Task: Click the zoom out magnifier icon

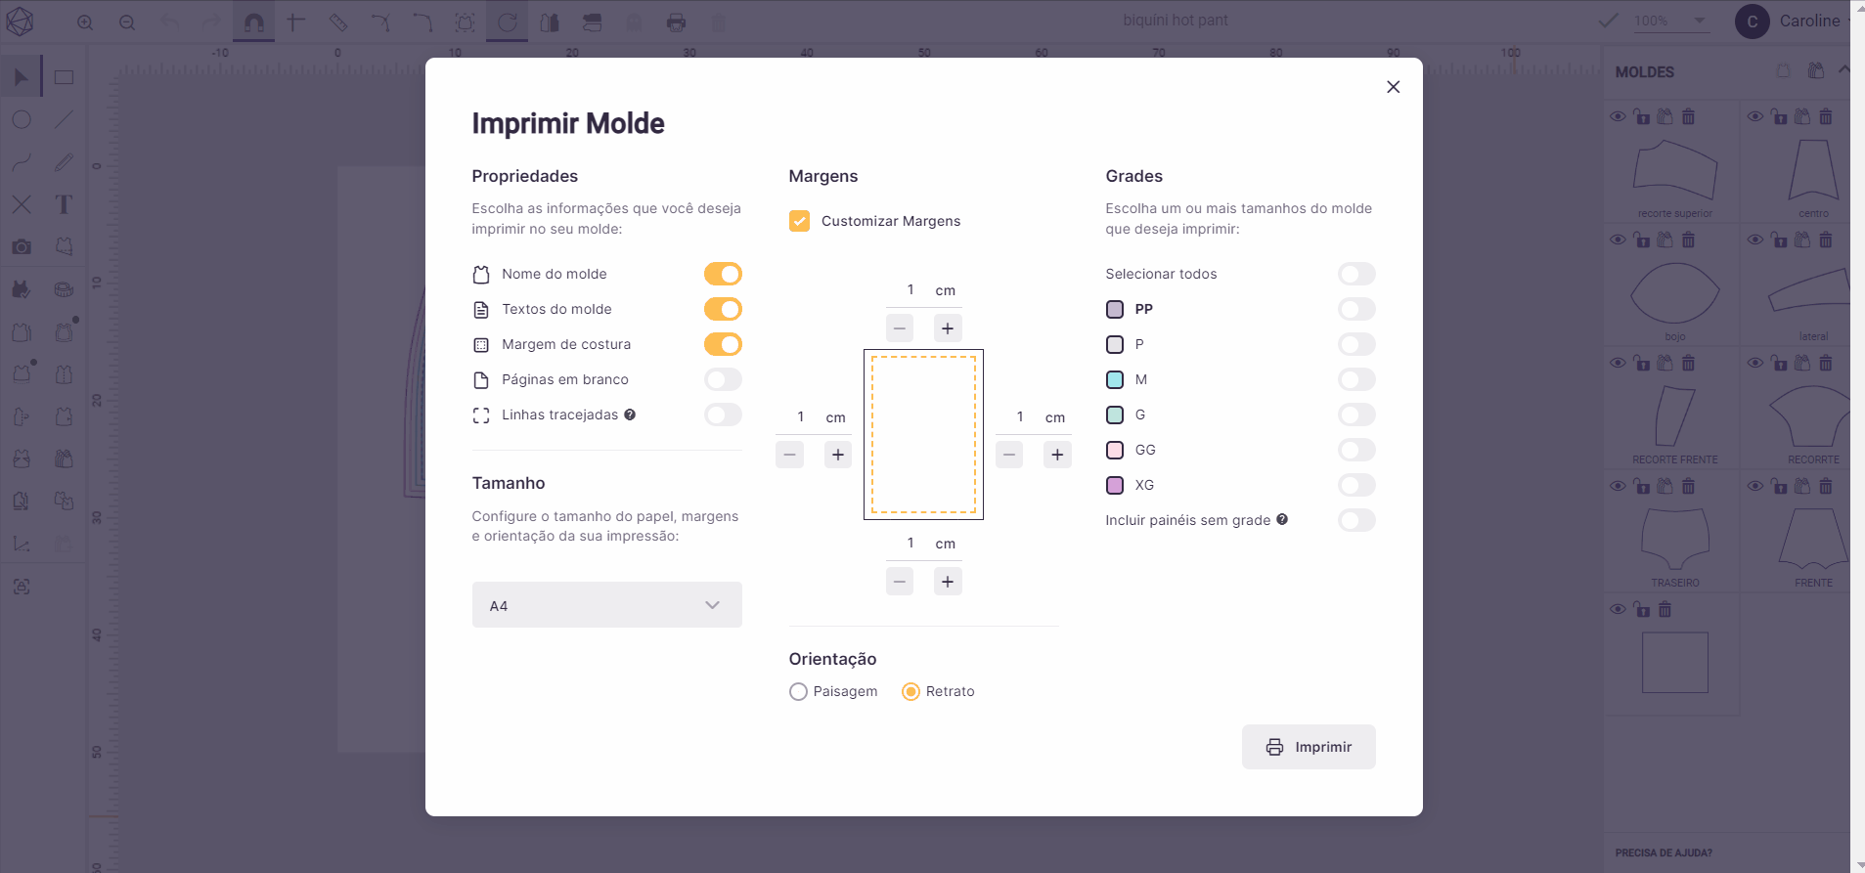Action: coord(127,22)
